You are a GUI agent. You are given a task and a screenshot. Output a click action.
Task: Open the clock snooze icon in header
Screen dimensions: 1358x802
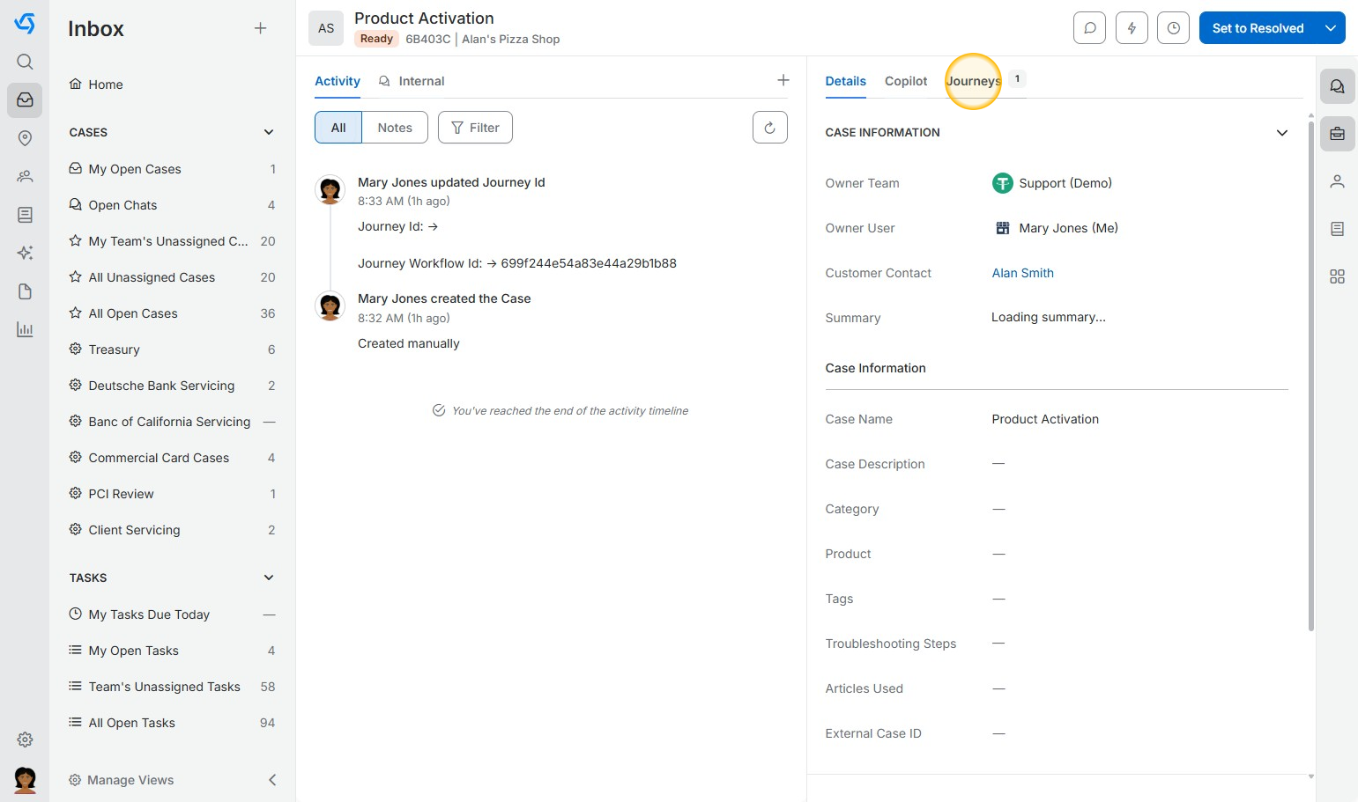(x=1173, y=28)
